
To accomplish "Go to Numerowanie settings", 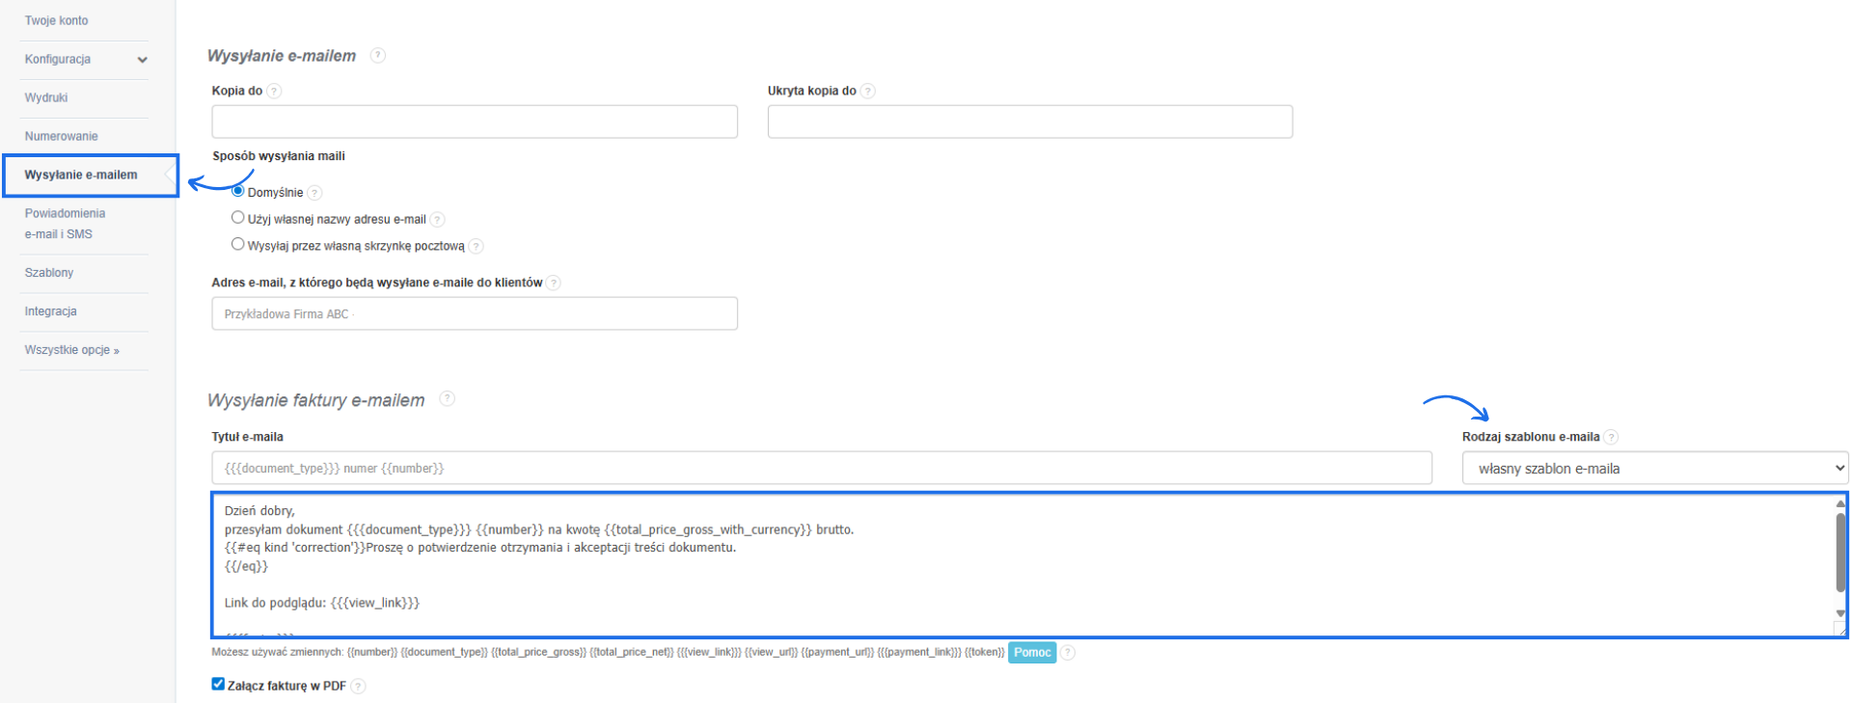I will [62, 136].
